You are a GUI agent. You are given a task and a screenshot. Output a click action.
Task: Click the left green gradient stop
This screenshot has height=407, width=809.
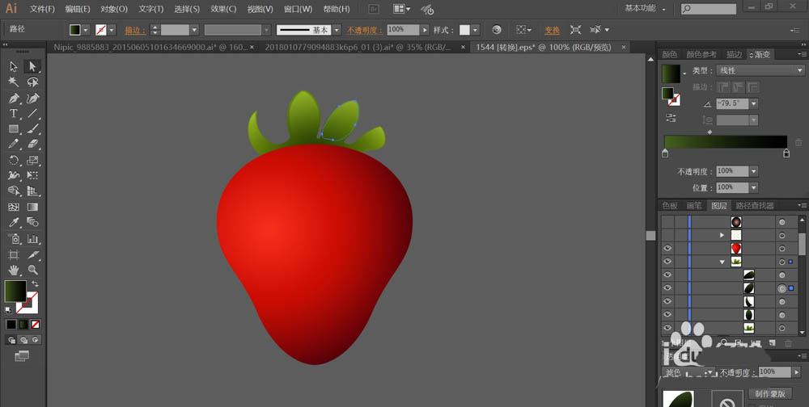pos(665,153)
